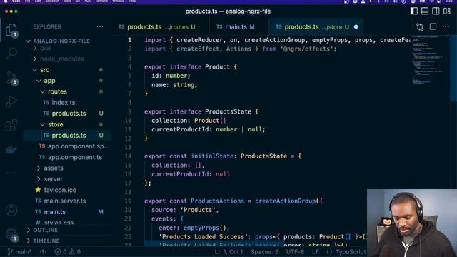
Task: Open the Manage gear icon
Action: (x=11, y=234)
